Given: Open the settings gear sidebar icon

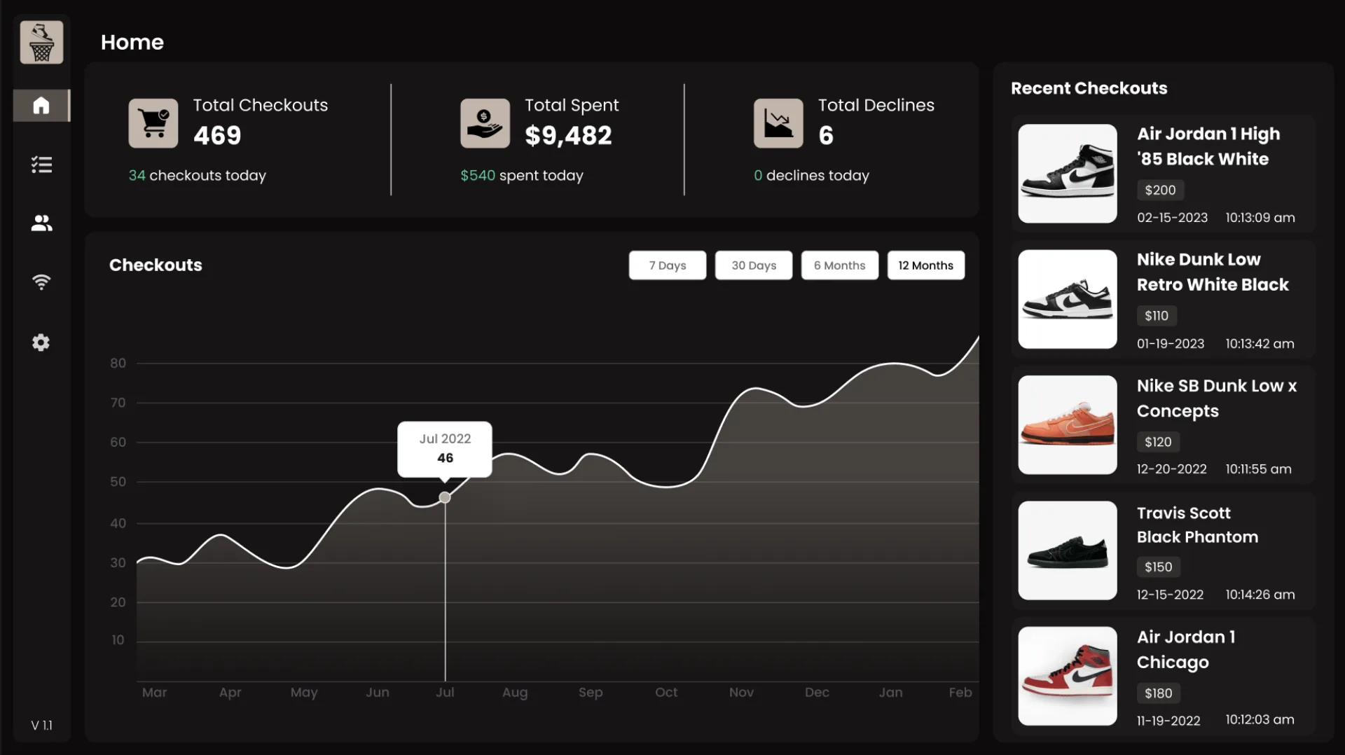Looking at the screenshot, I should pyautogui.click(x=41, y=342).
